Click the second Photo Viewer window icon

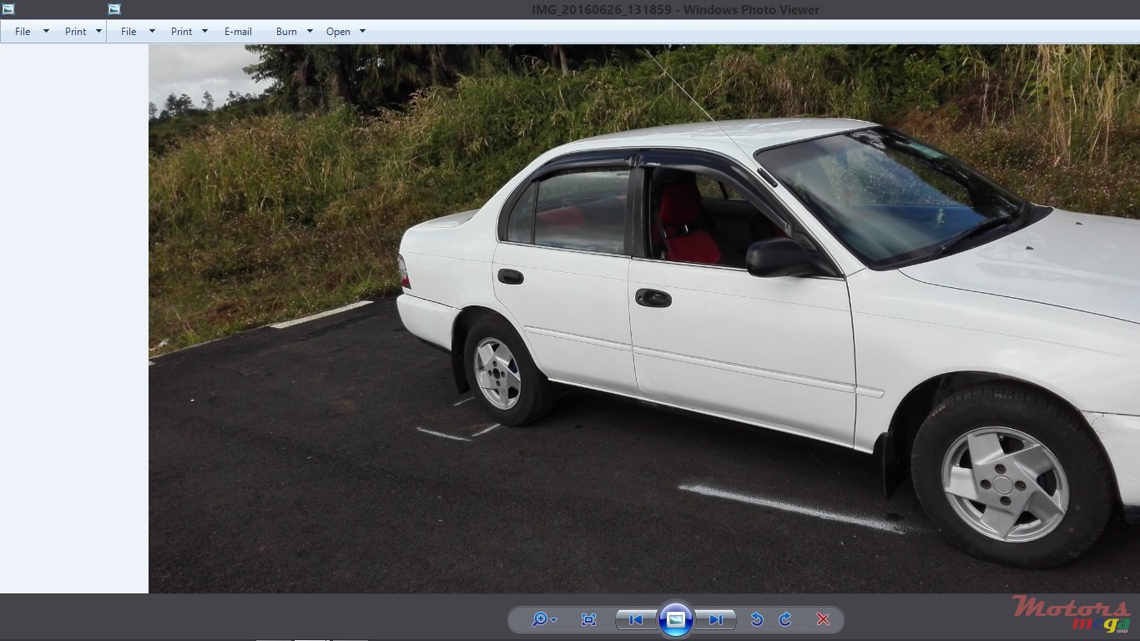pos(113,8)
